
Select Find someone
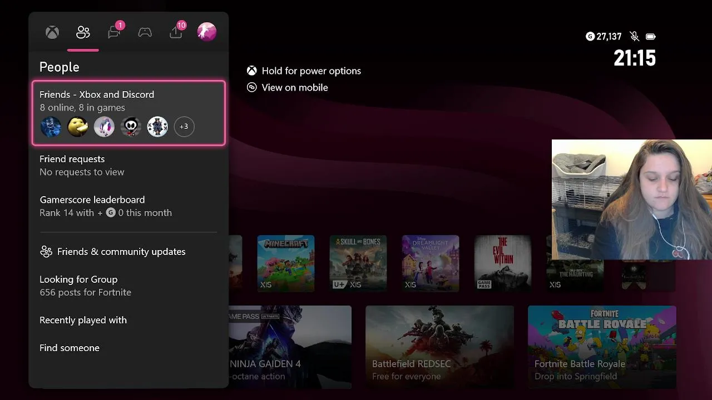[x=128, y=348]
